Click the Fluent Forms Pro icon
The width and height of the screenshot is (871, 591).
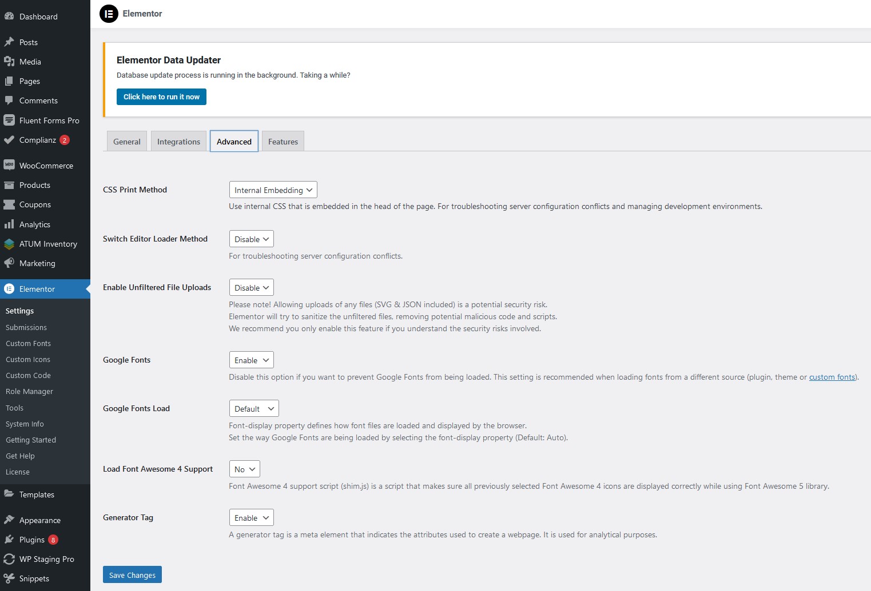click(x=9, y=120)
